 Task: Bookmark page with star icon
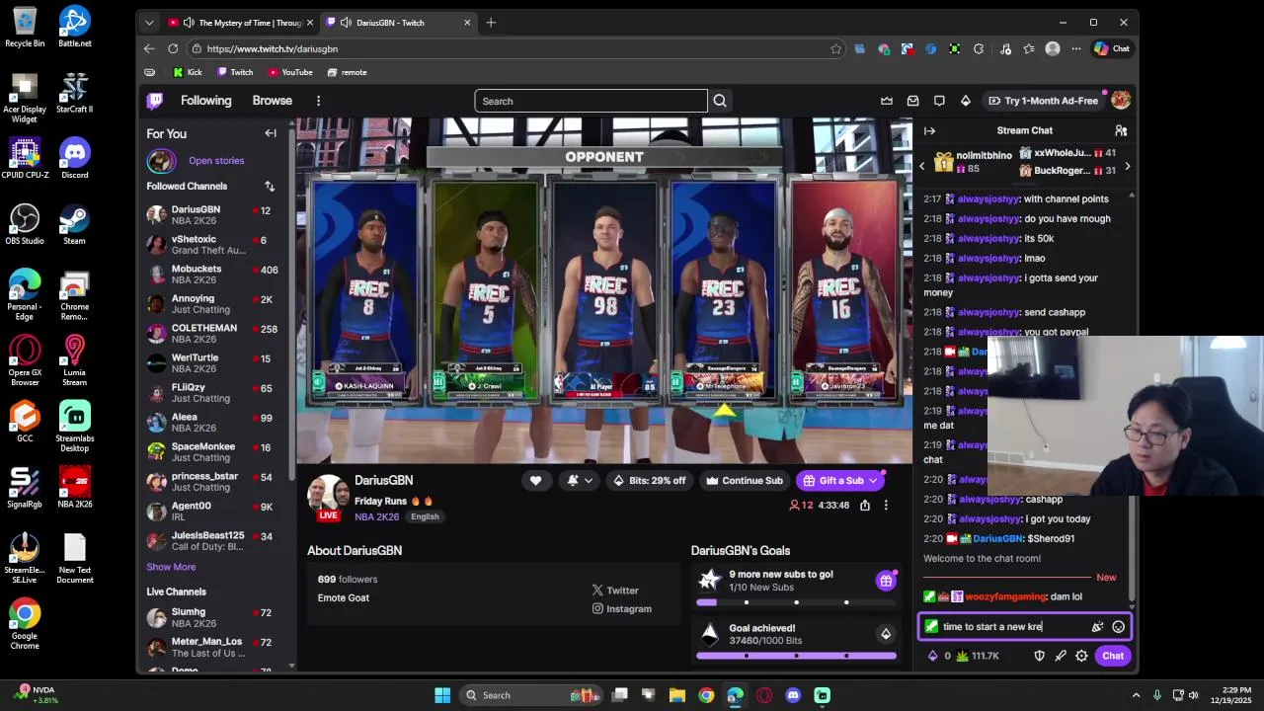click(x=835, y=48)
